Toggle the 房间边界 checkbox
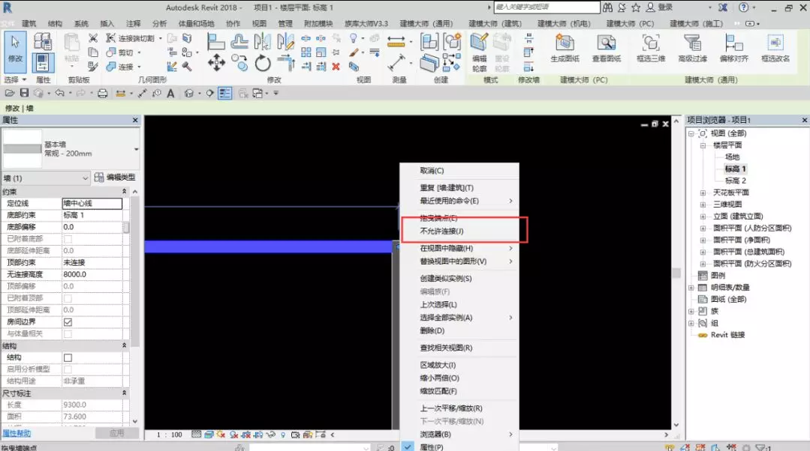Screen dimensions: 810x451 coord(68,322)
